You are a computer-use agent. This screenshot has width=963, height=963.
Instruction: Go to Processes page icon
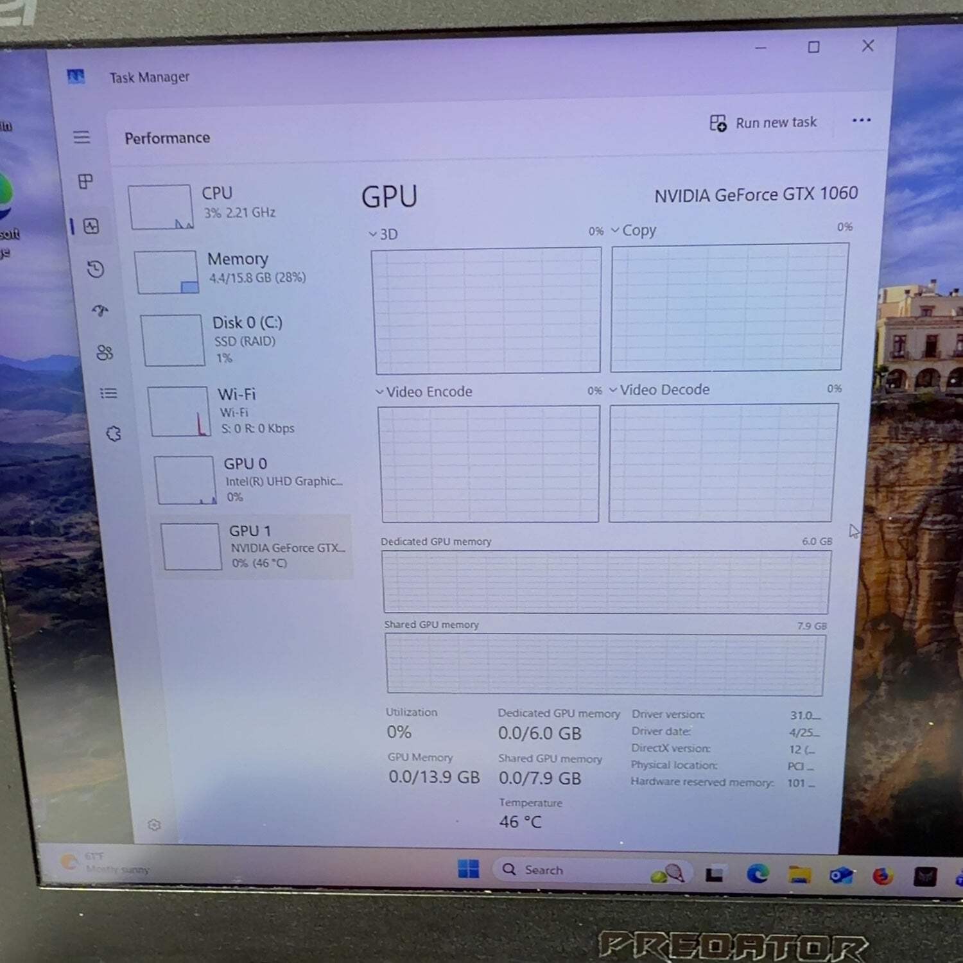point(85,182)
